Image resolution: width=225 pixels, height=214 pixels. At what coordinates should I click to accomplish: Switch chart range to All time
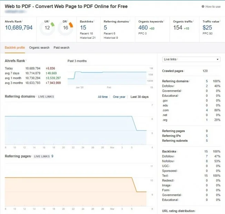click(x=102, y=97)
